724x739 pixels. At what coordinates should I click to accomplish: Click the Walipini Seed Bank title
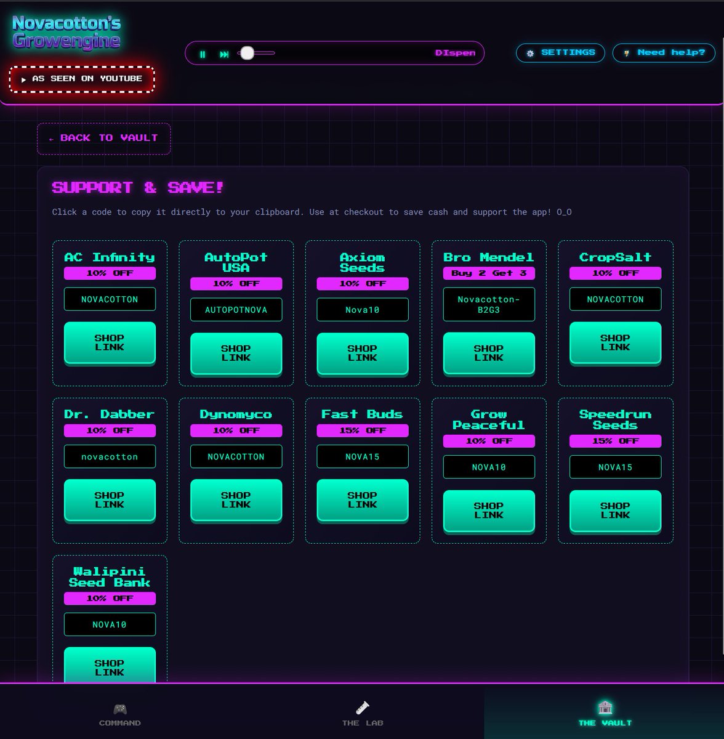[110, 577]
